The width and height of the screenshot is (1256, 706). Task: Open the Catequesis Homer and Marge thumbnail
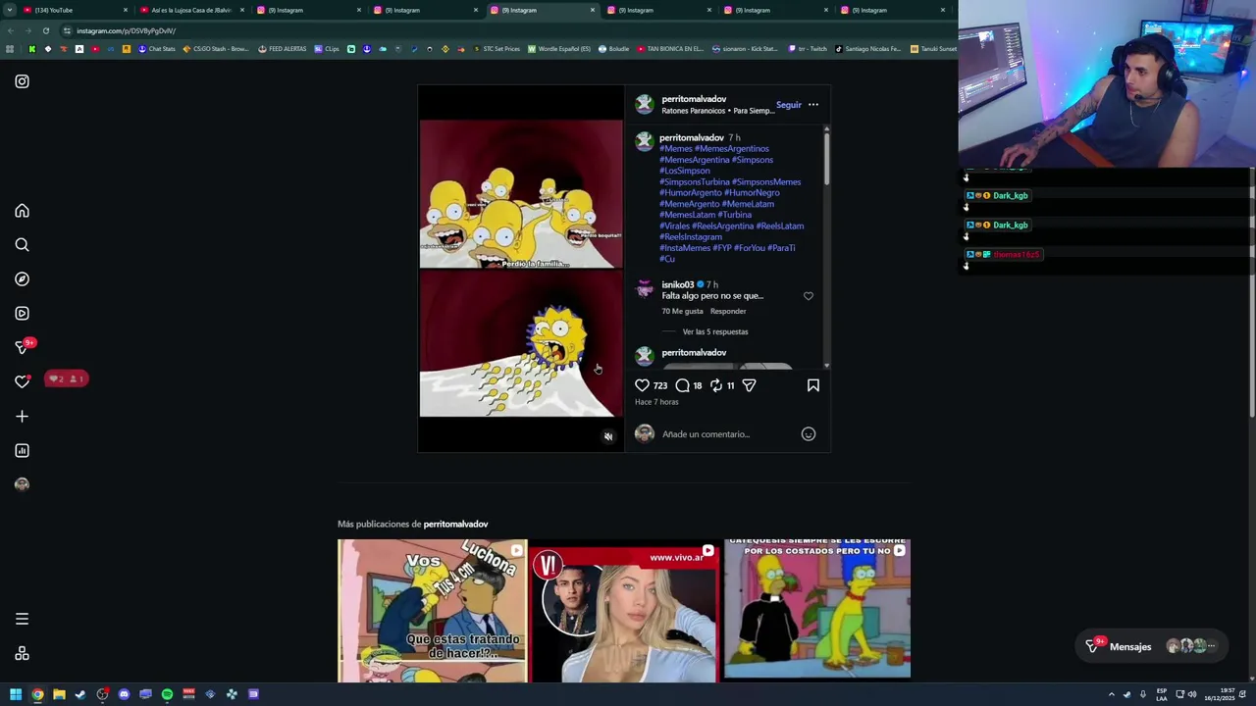(817, 608)
